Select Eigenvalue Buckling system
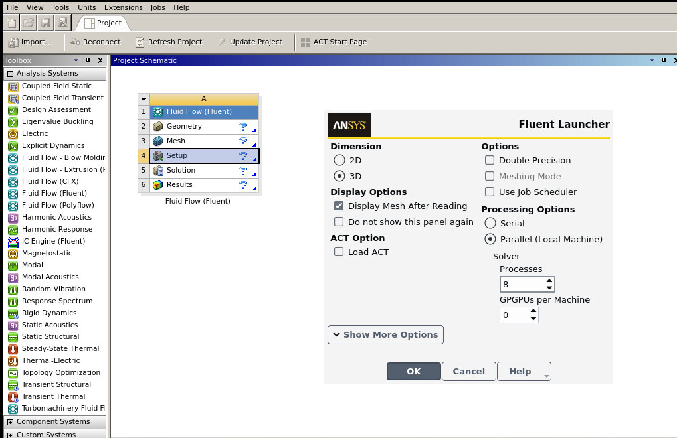Screen dimensions: 677x438 click(57, 121)
